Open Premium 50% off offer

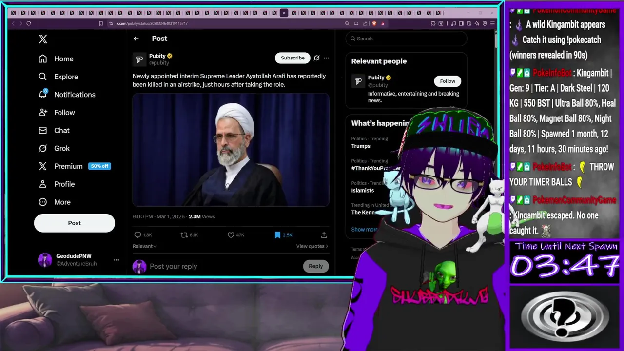click(75, 166)
